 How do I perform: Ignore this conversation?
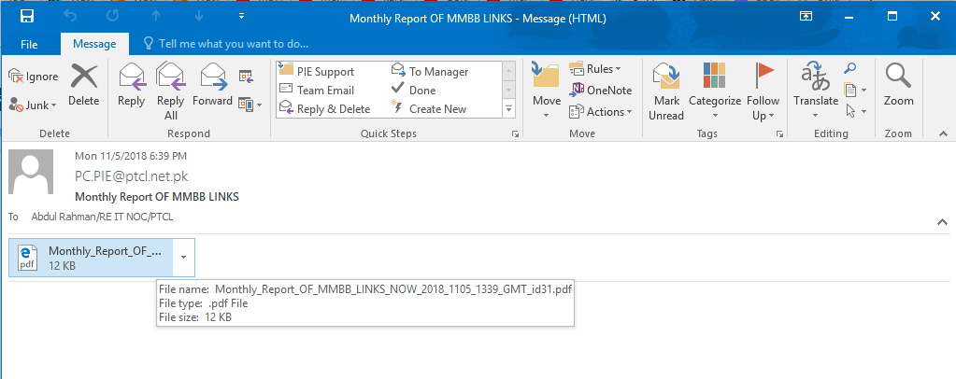(34, 77)
